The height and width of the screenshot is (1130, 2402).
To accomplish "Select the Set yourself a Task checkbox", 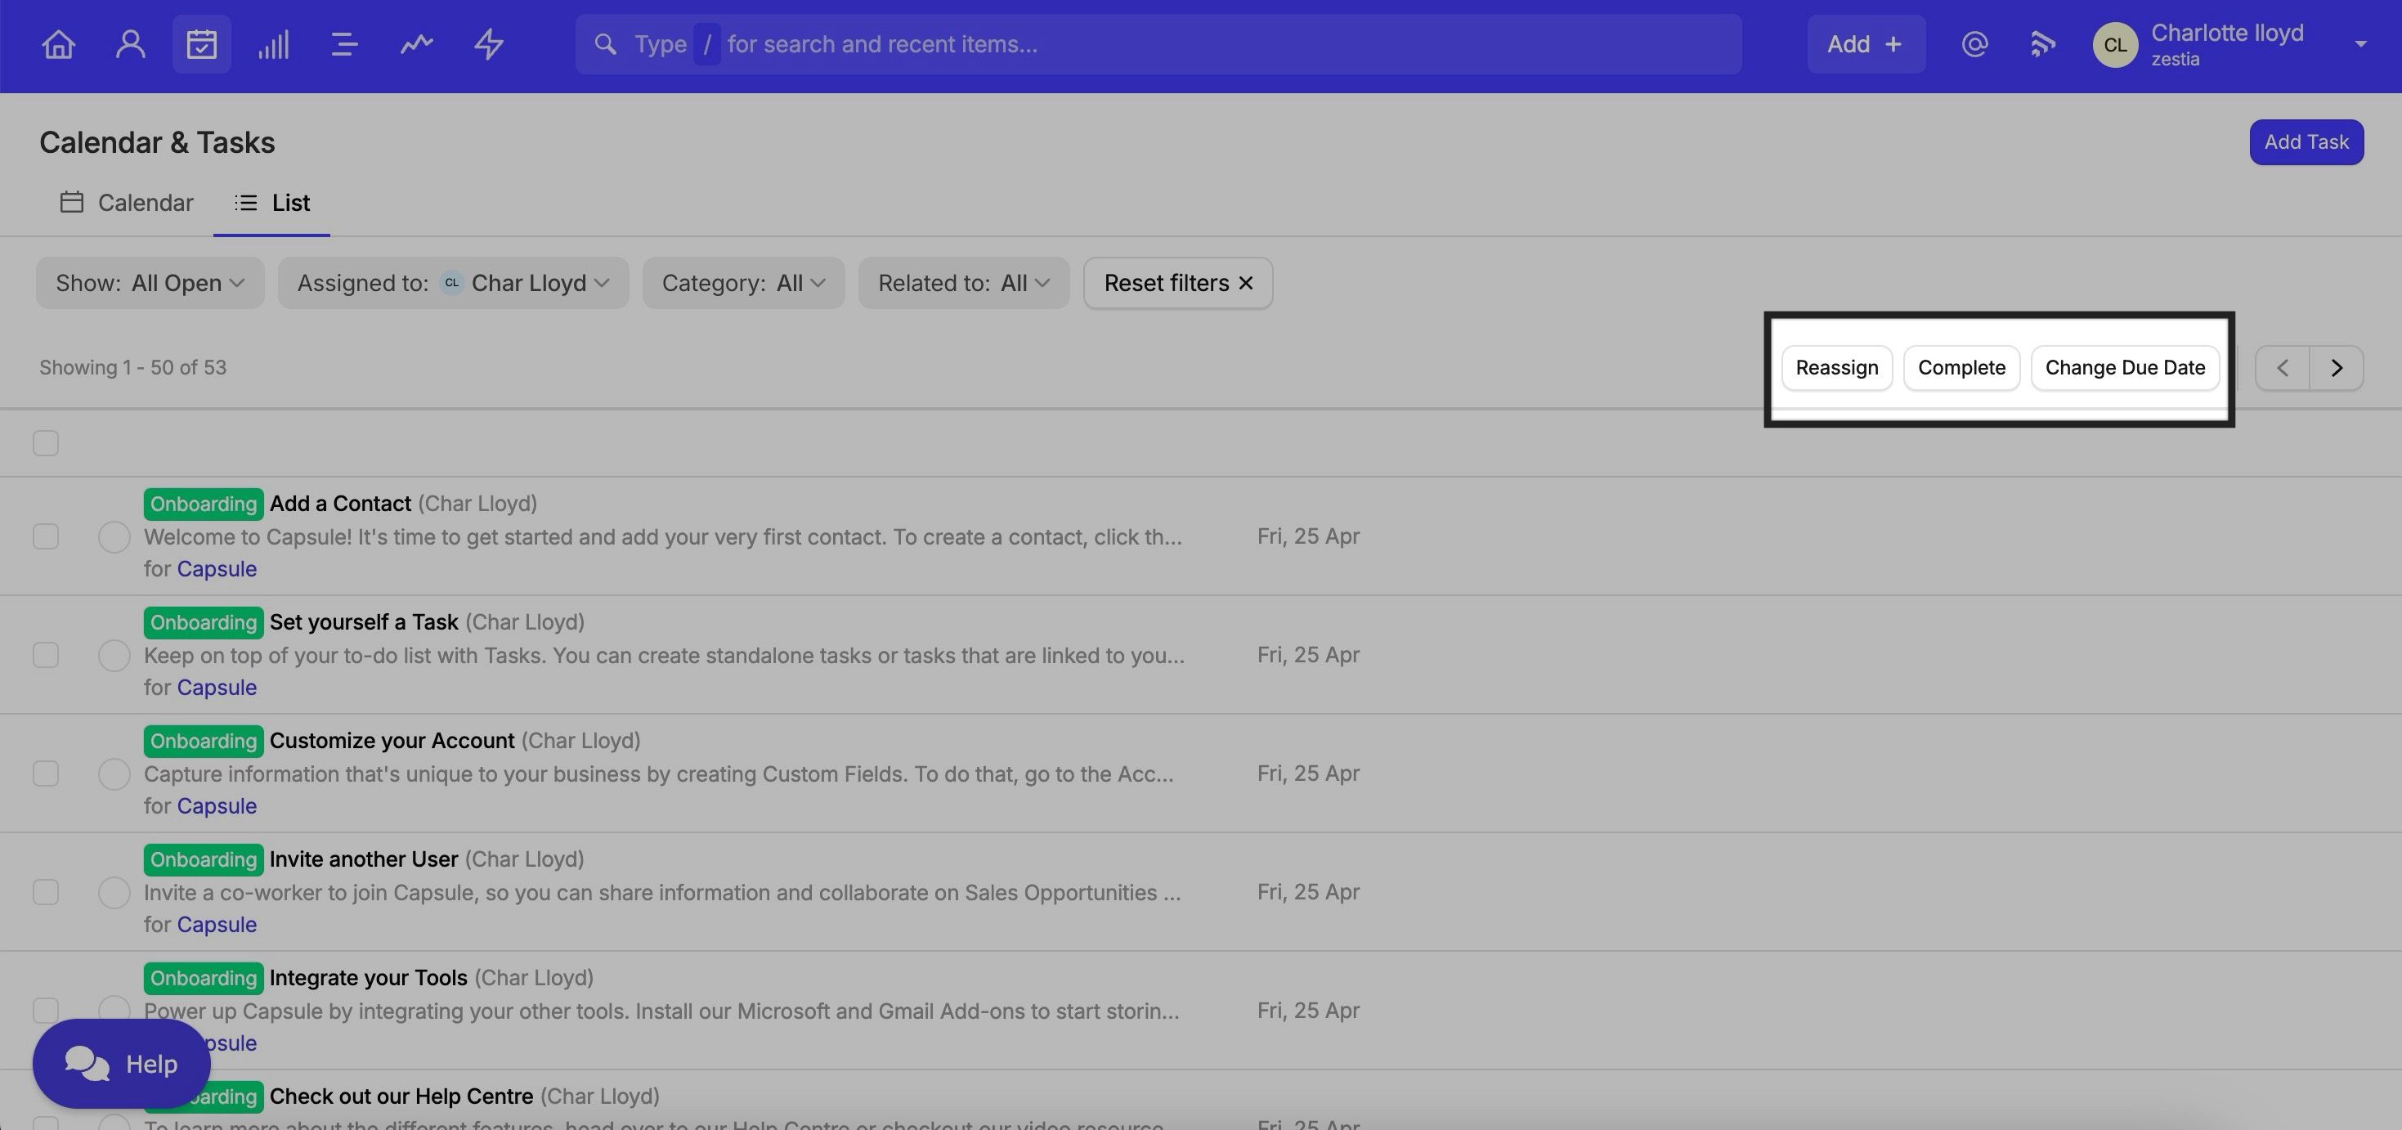I will tap(46, 656).
